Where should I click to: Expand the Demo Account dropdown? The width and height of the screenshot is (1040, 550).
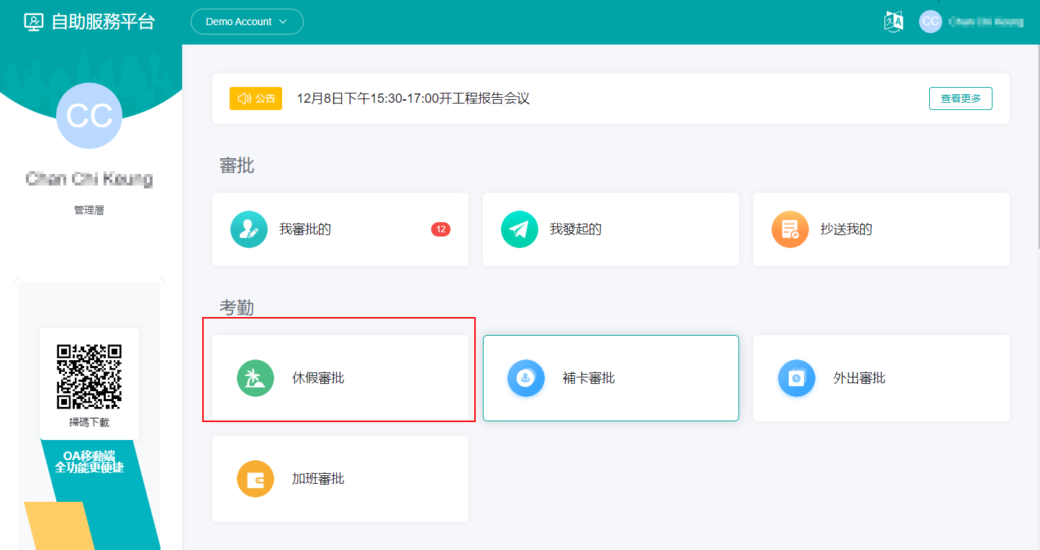247,22
